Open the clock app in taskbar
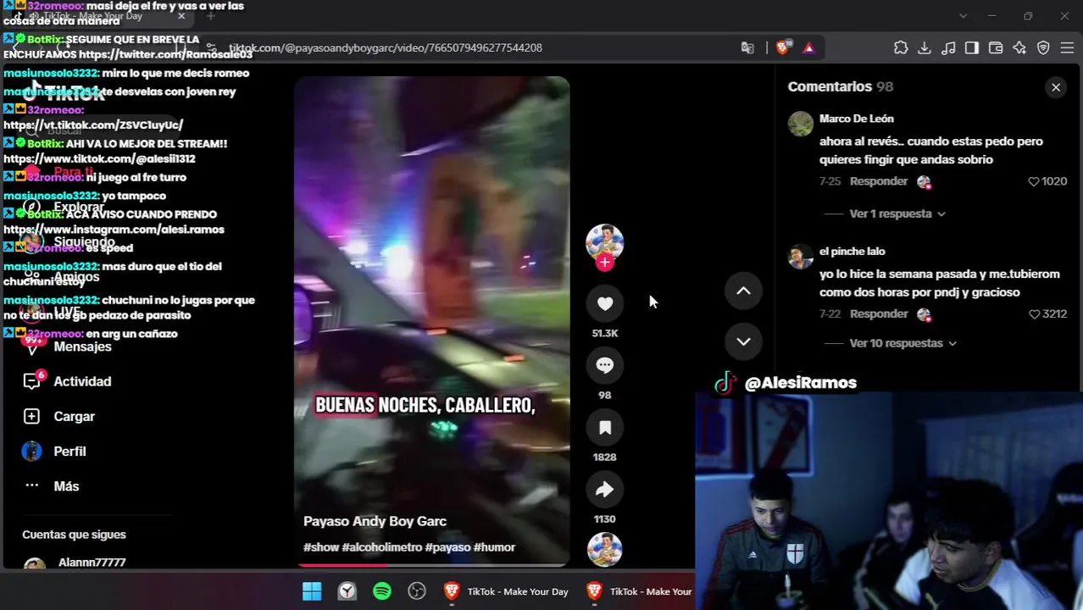This screenshot has width=1083, height=610. 347,591
